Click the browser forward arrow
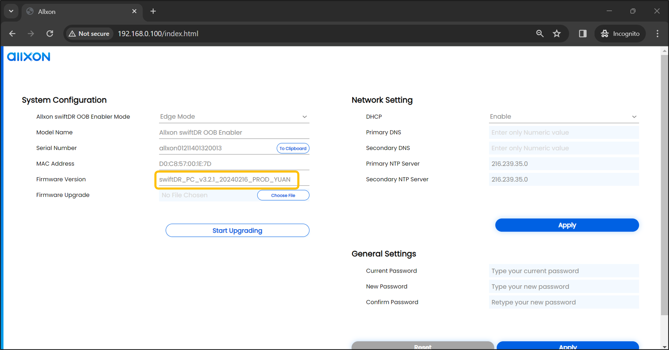This screenshot has height=350, width=669. coord(31,34)
